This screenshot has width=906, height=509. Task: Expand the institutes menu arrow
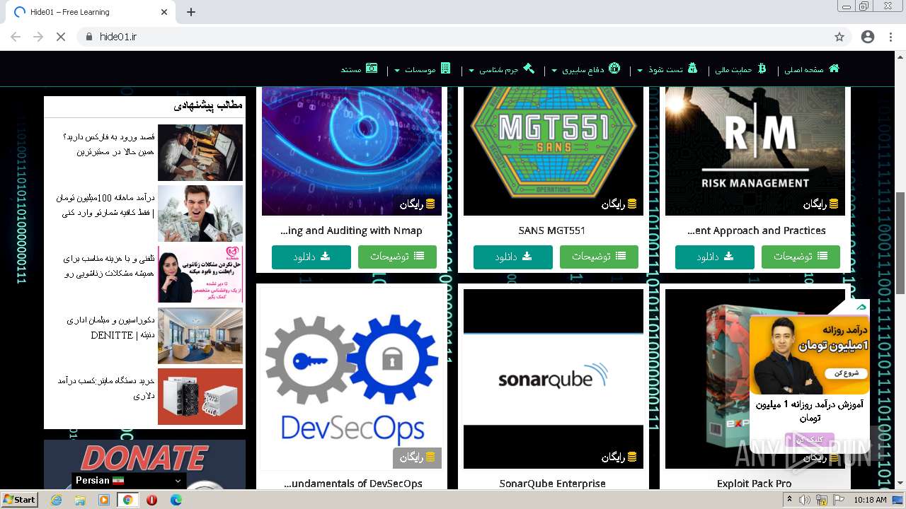click(x=397, y=70)
